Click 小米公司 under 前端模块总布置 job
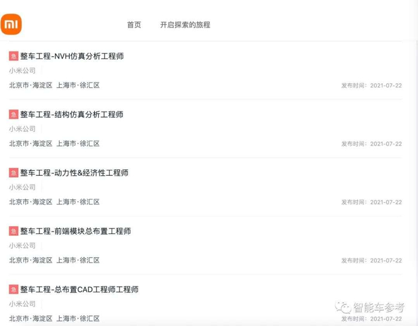 click(22, 245)
